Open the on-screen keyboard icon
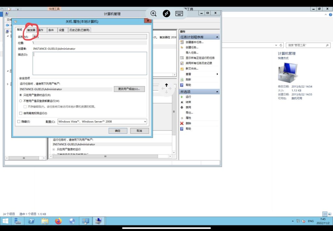Image resolution: width=333 pixels, height=231 pixels. coord(179,13)
